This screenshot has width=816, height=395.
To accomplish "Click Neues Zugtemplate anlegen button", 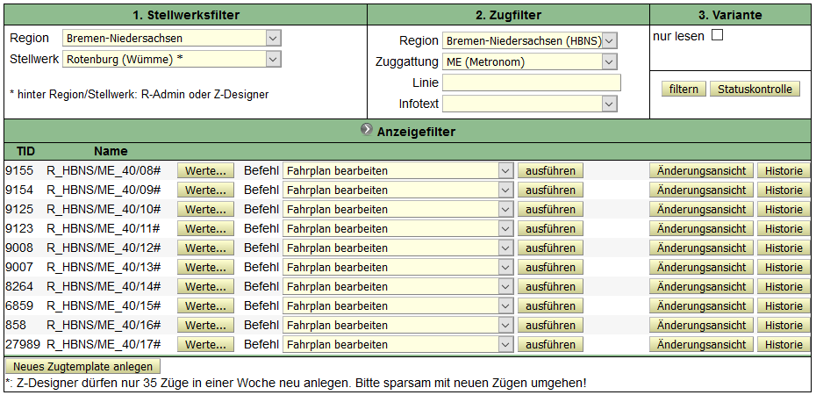I will click(83, 367).
